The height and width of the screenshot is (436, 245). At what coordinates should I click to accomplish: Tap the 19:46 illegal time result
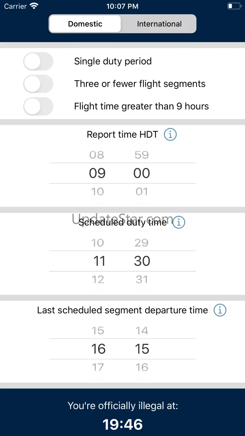pyautogui.click(x=122, y=425)
